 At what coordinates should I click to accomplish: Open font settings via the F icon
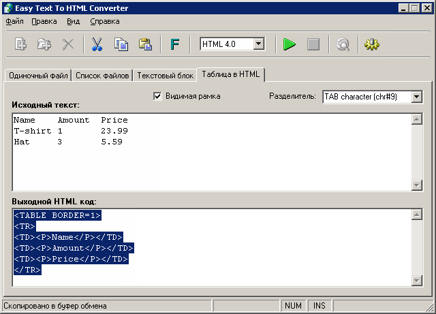pos(175,44)
